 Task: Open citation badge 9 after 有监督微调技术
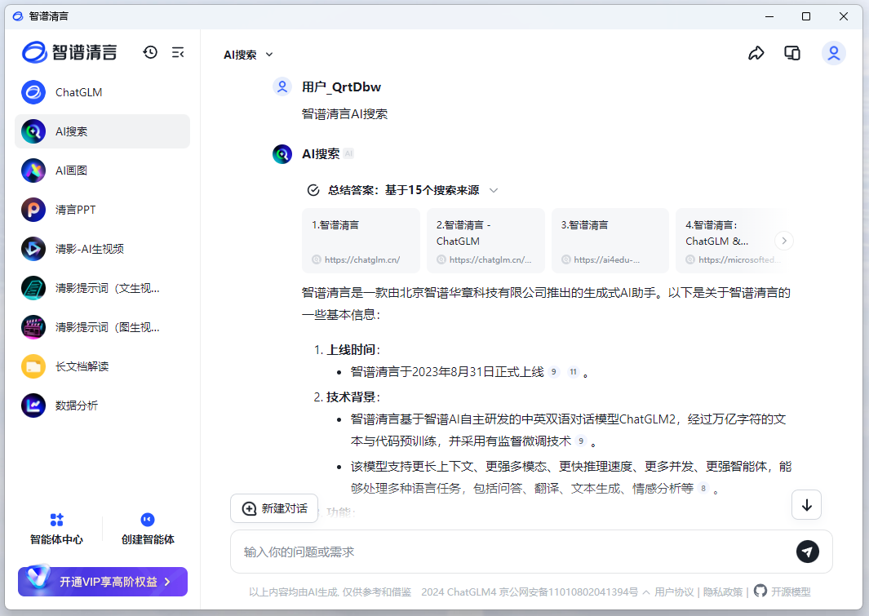coord(580,441)
